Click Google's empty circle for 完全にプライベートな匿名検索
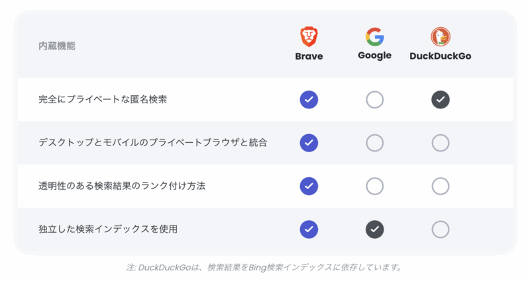The width and height of the screenshot is (530, 283). pyautogui.click(x=374, y=100)
